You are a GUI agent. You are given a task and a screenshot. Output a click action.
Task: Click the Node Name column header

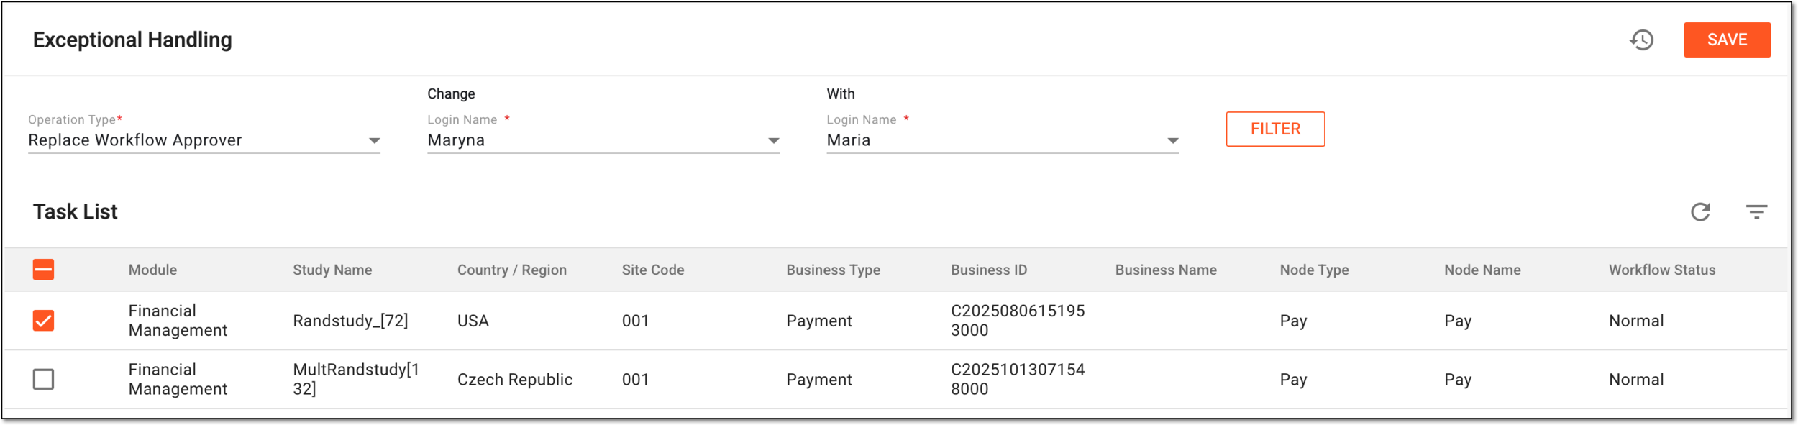tap(1482, 270)
